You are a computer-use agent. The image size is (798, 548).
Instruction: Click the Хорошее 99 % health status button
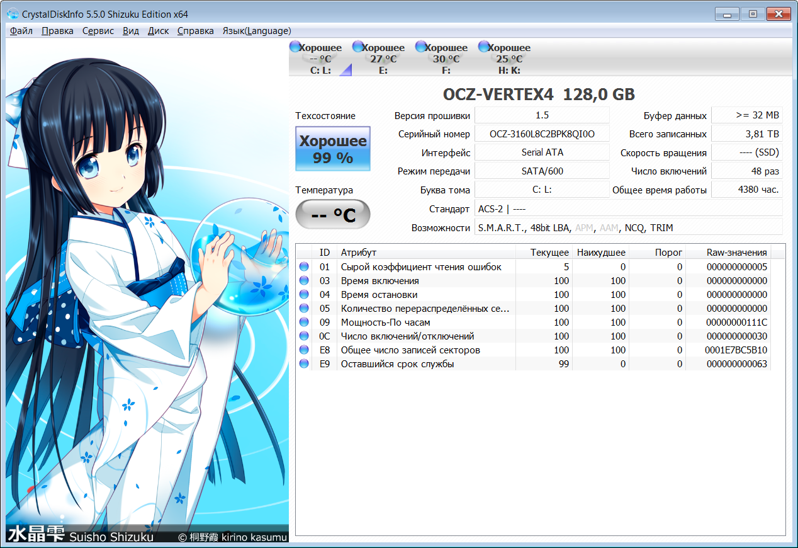point(333,149)
